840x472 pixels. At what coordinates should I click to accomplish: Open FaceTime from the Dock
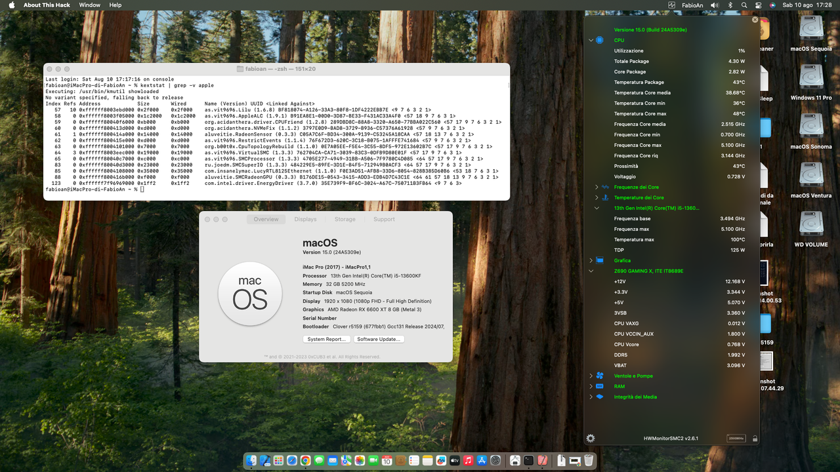(x=373, y=461)
